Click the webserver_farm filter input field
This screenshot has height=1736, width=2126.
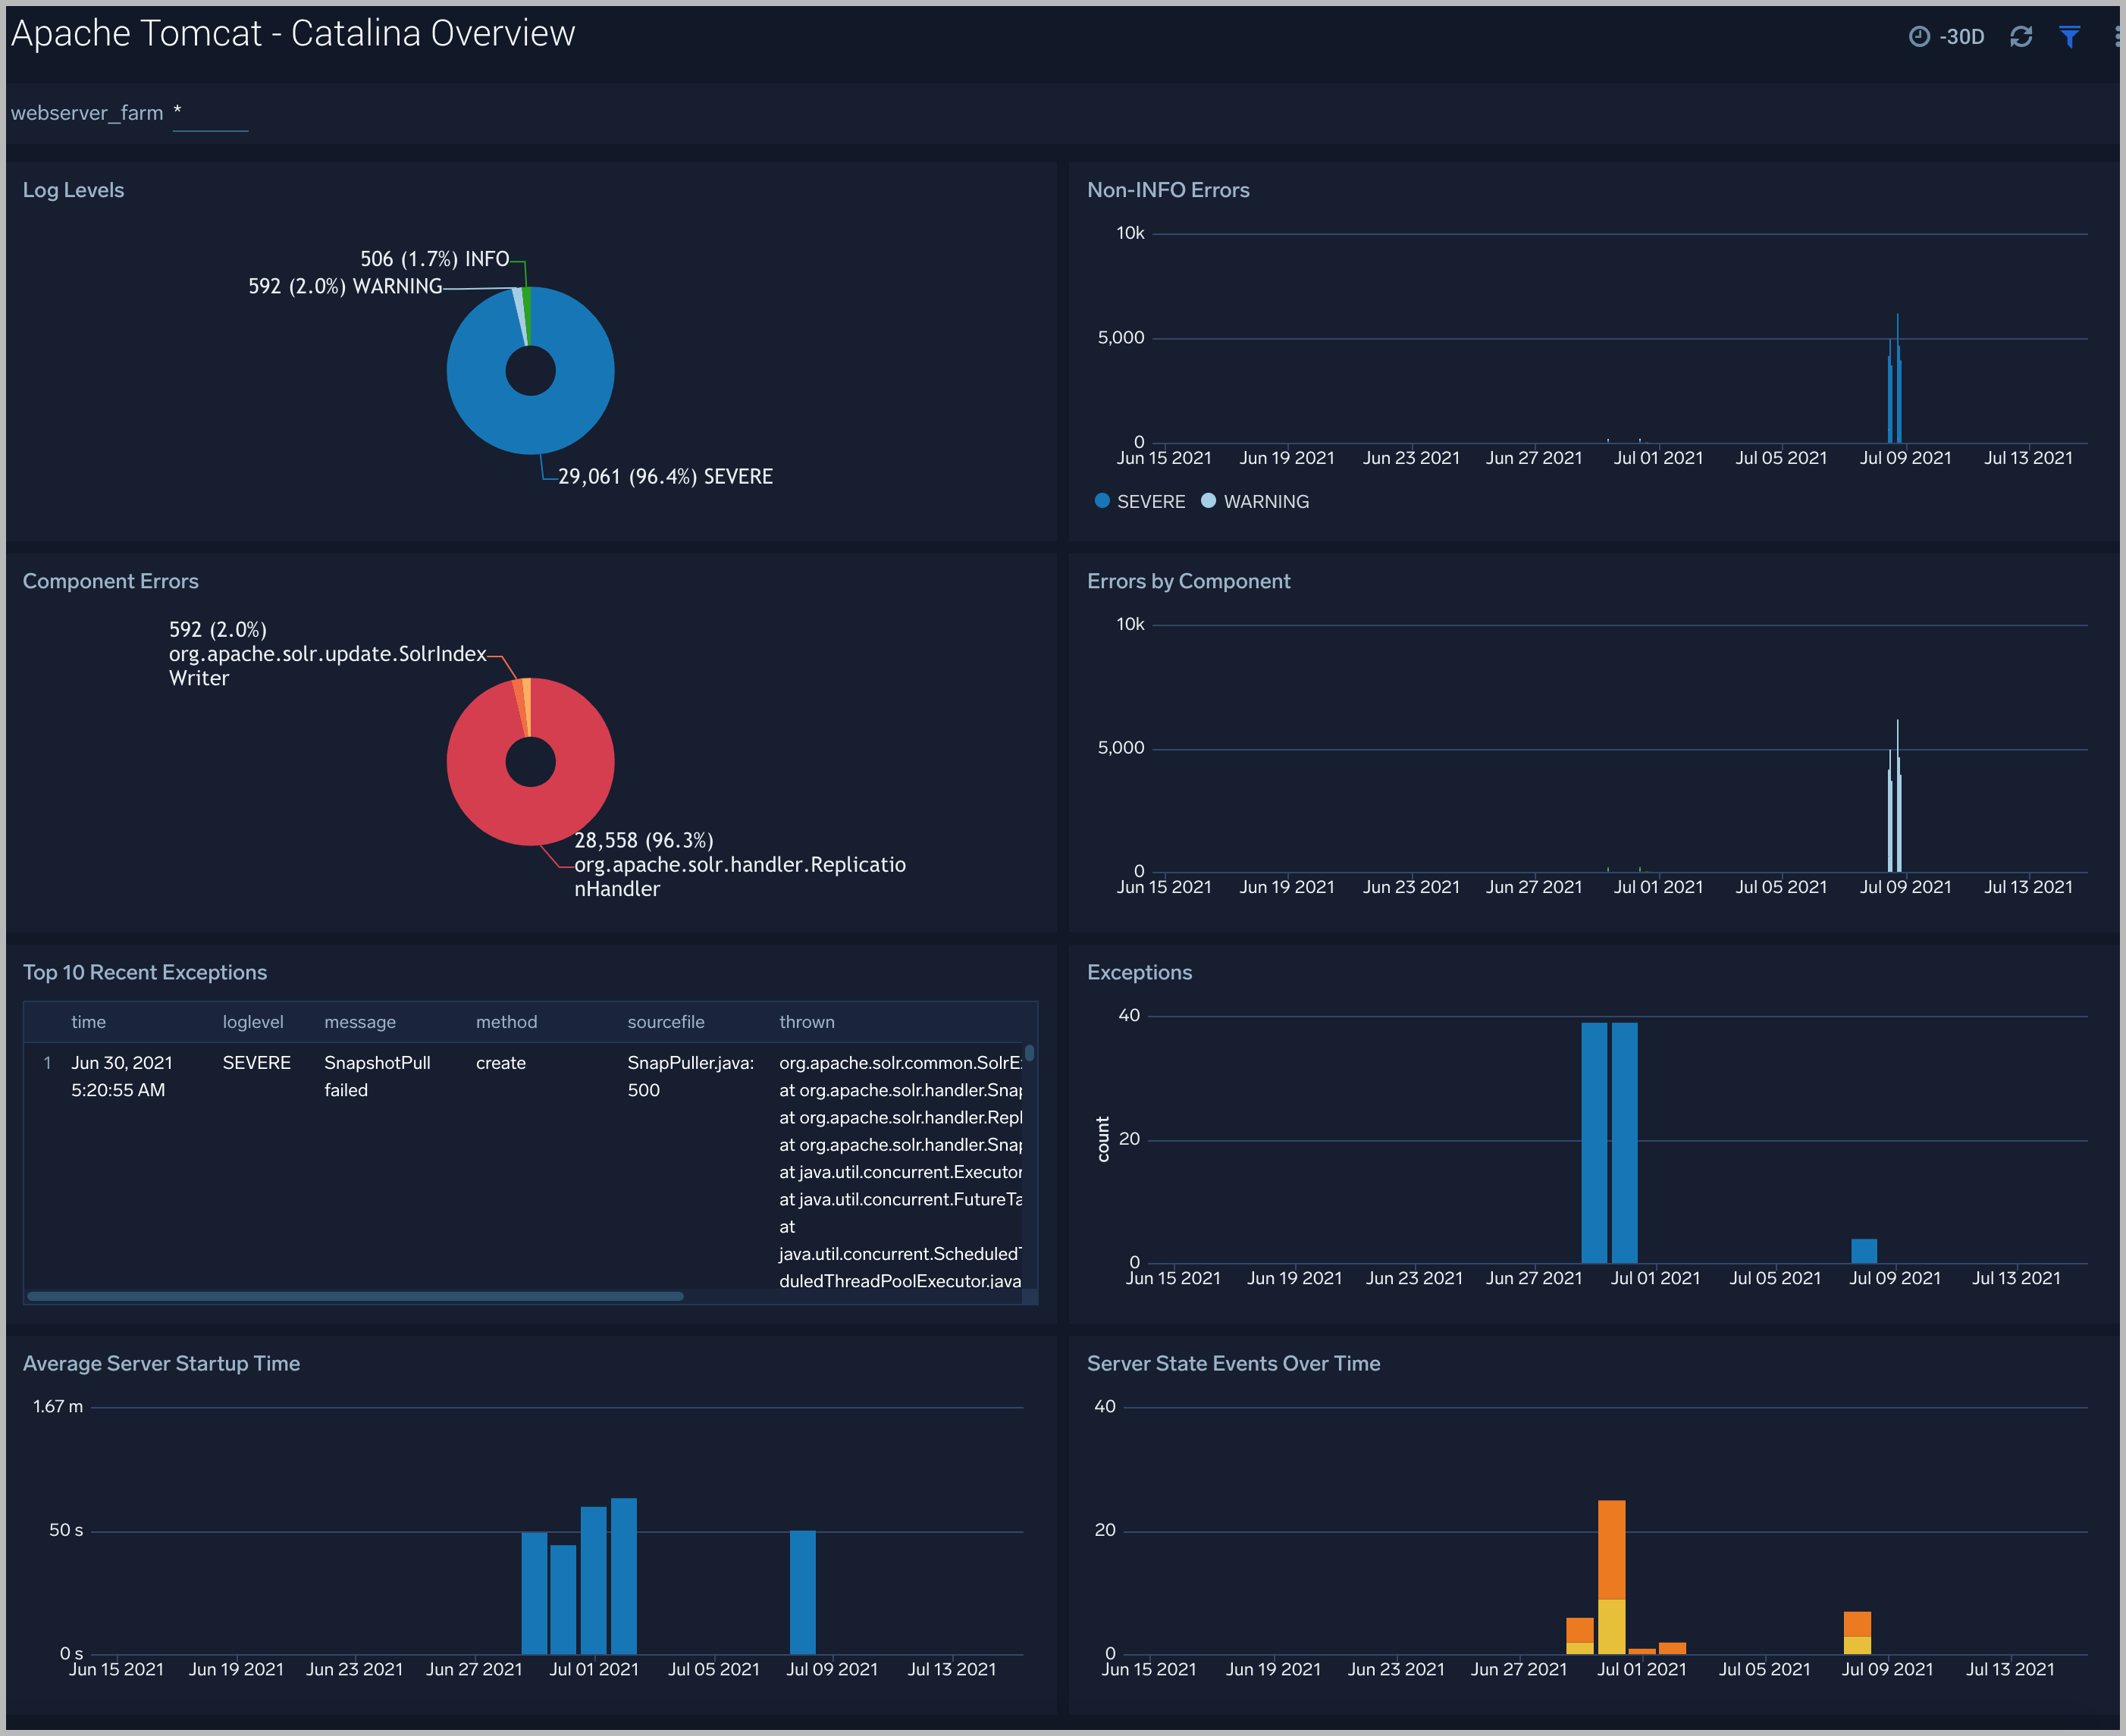point(210,114)
